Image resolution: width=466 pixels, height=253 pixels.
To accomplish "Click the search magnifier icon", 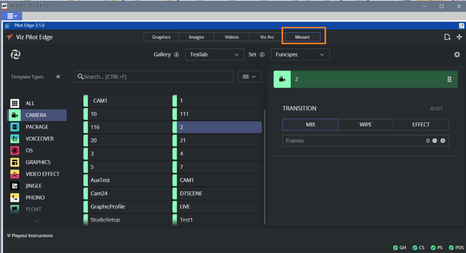I will [80, 77].
